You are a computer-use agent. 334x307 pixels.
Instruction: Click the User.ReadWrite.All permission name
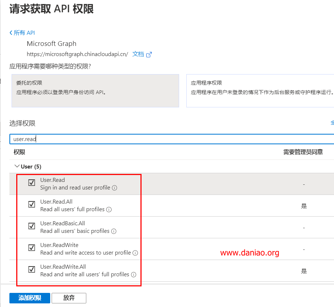[63, 267]
